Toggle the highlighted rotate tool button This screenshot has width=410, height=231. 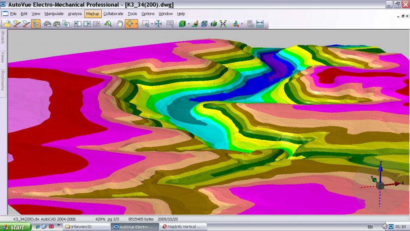click(x=130, y=24)
